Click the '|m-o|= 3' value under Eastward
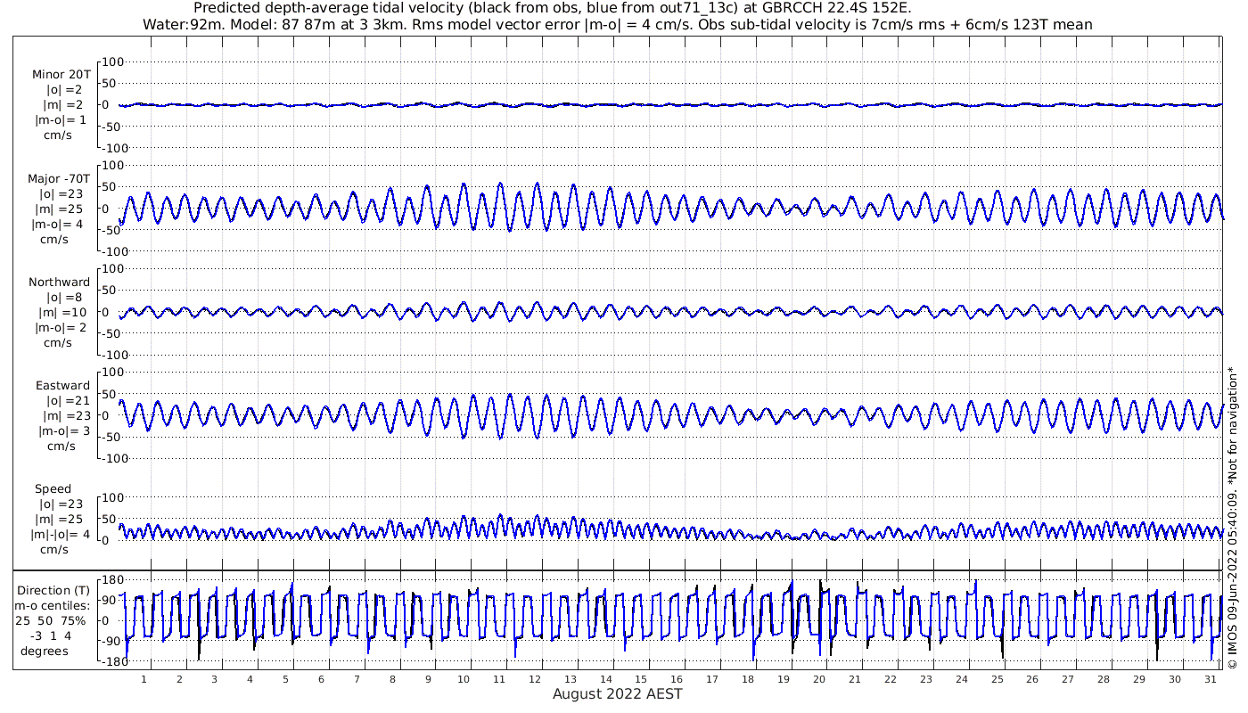Image resolution: width=1248 pixels, height=713 pixels. point(65,431)
